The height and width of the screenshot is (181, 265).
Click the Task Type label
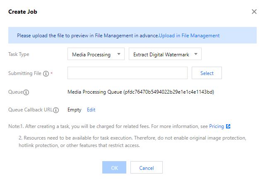19,54
